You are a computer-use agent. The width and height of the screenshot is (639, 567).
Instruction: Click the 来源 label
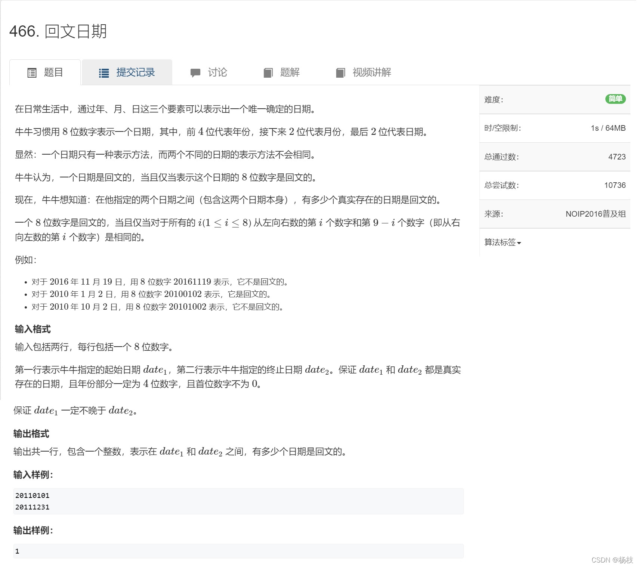494,214
